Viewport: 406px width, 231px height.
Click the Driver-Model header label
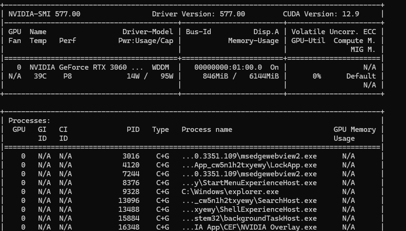147,32
